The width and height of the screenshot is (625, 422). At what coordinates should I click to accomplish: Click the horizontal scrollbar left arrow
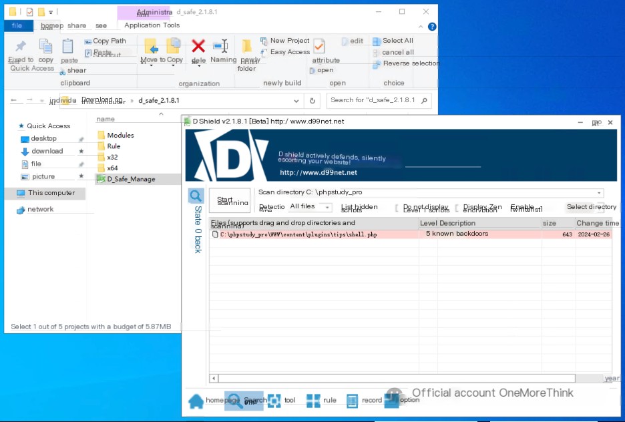pos(214,378)
